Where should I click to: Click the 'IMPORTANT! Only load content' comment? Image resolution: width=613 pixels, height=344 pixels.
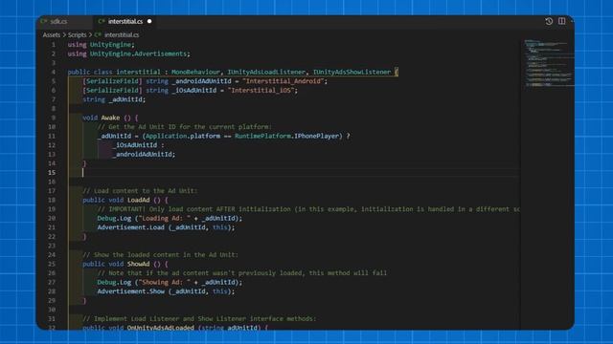pyautogui.click(x=308, y=209)
